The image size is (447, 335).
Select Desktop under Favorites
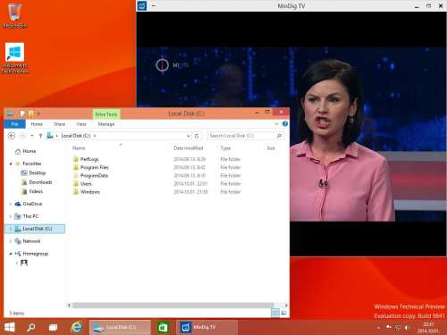(x=33, y=173)
